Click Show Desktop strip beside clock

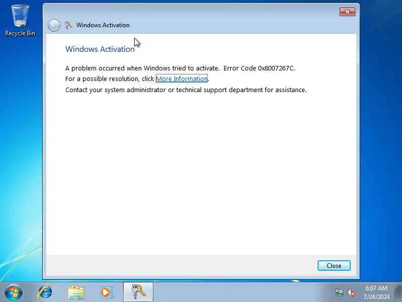398,292
